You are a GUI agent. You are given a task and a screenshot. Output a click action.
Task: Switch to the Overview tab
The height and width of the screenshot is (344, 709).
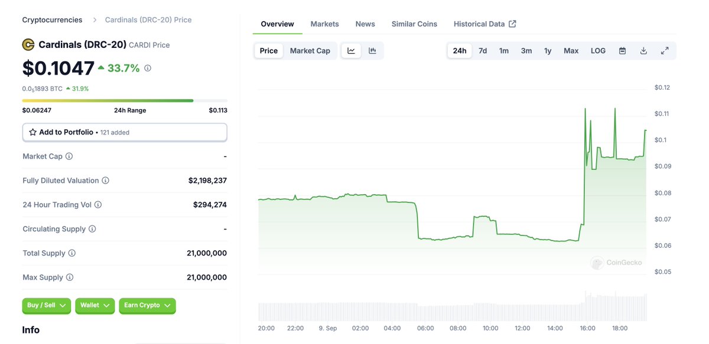point(277,24)
